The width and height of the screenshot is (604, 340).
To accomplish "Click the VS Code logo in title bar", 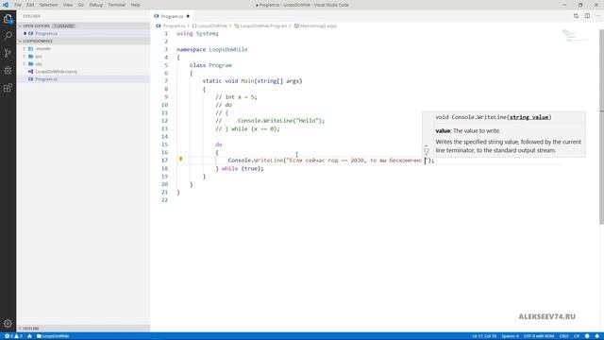I will pos(6,5).
